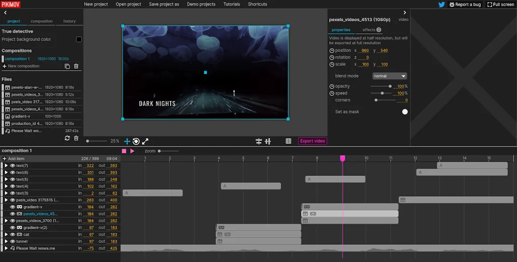The height and width of the screenshot is (262, 517).
Task: Delete composition using its trash icon
Action: tap(76, 66)
